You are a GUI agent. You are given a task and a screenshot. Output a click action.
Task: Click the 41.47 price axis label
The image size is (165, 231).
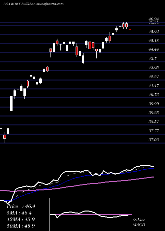click(154, 86)
